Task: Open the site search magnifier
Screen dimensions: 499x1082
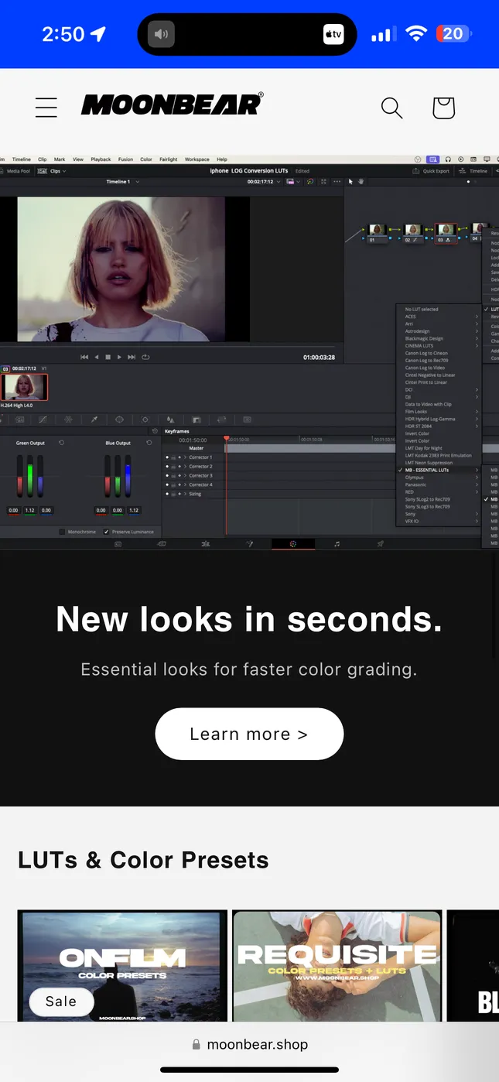Action: click(391, 108)
